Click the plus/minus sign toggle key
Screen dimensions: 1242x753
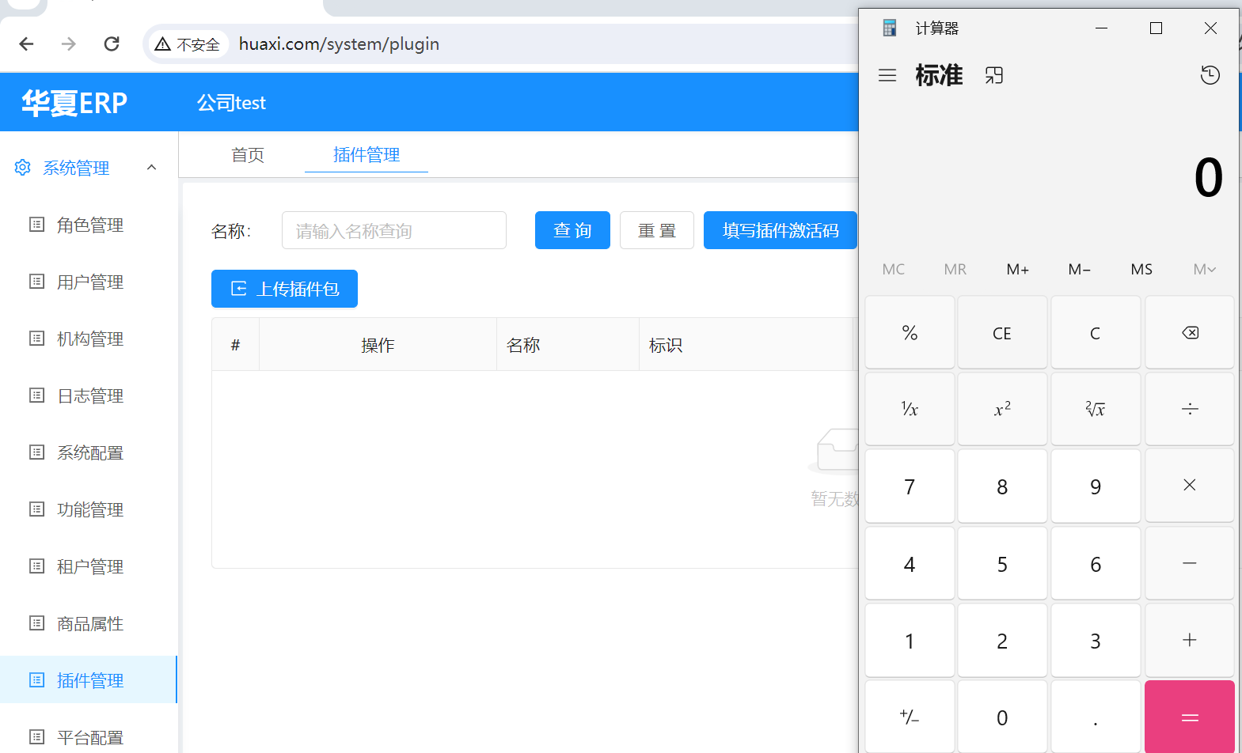pyautogui.click(x=910, y=717)
